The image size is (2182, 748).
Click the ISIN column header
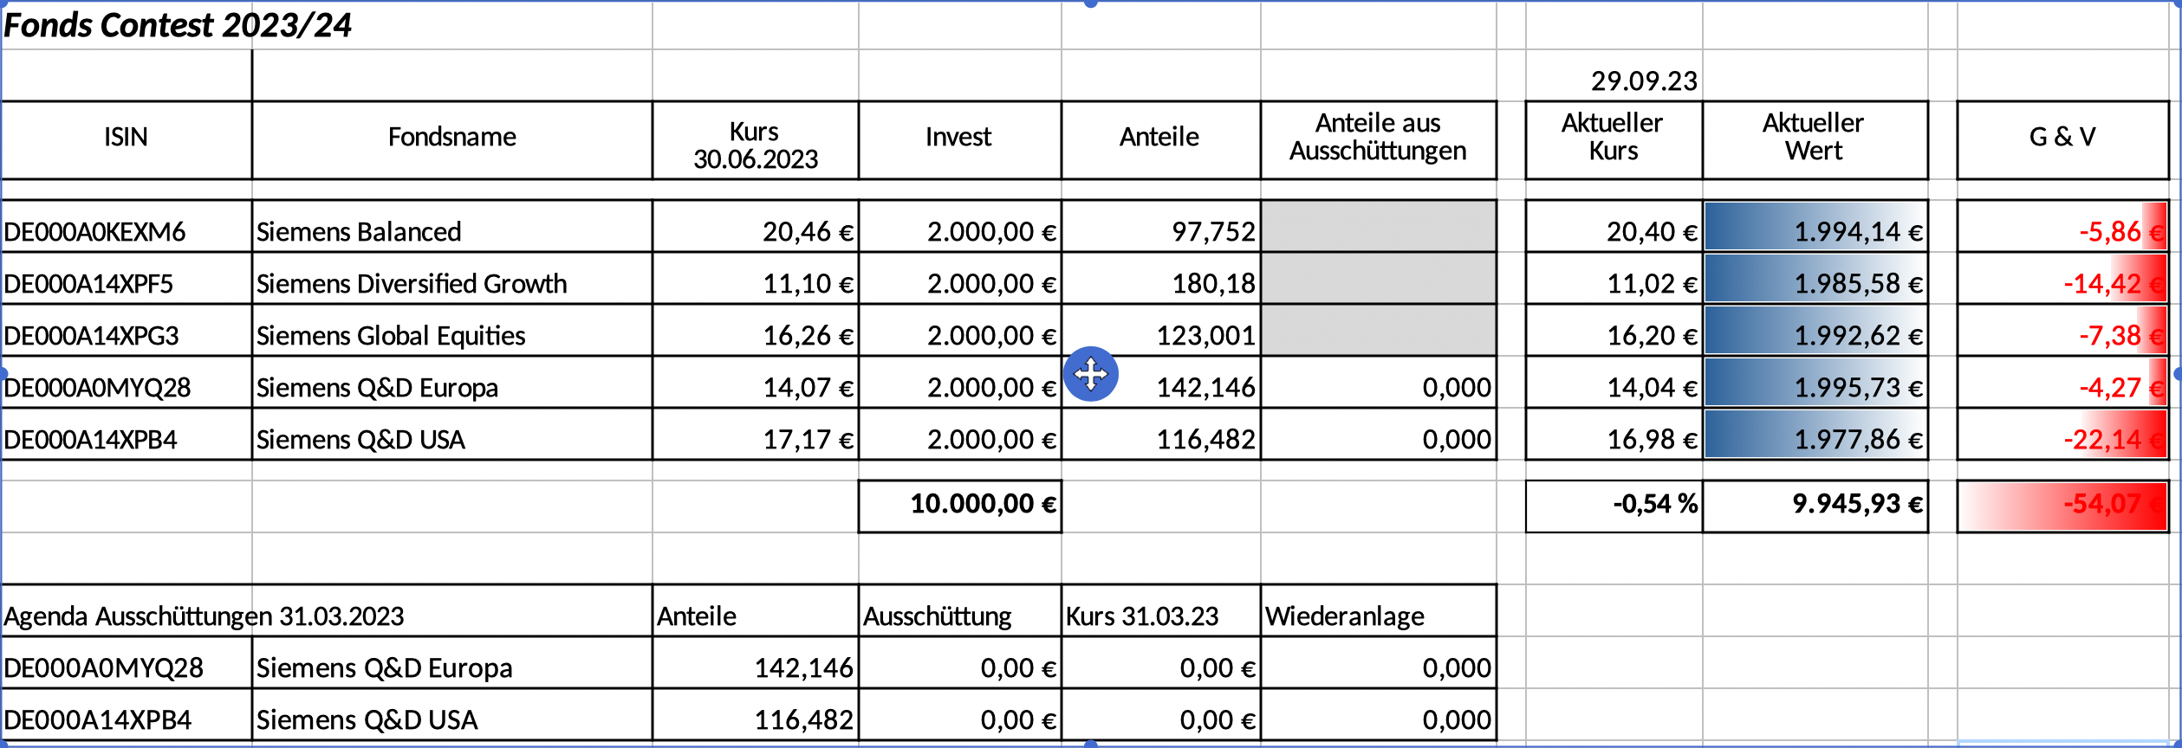pyautogui.click(x=127, y=138)
